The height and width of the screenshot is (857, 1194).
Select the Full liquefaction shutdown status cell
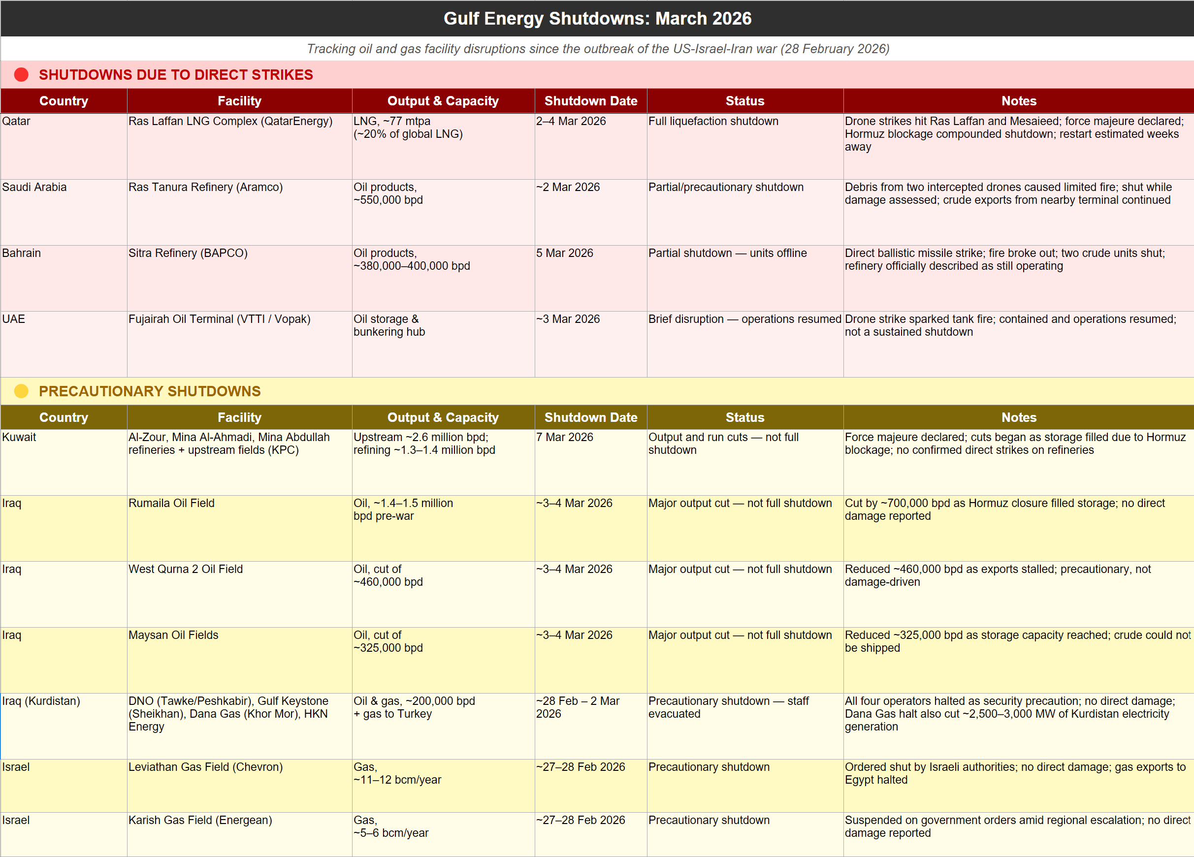[x=713, y=121]
